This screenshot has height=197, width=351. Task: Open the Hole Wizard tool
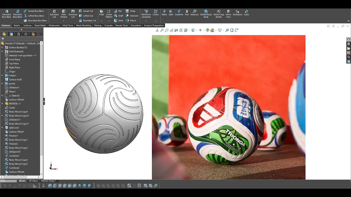(x=64, y=14)
